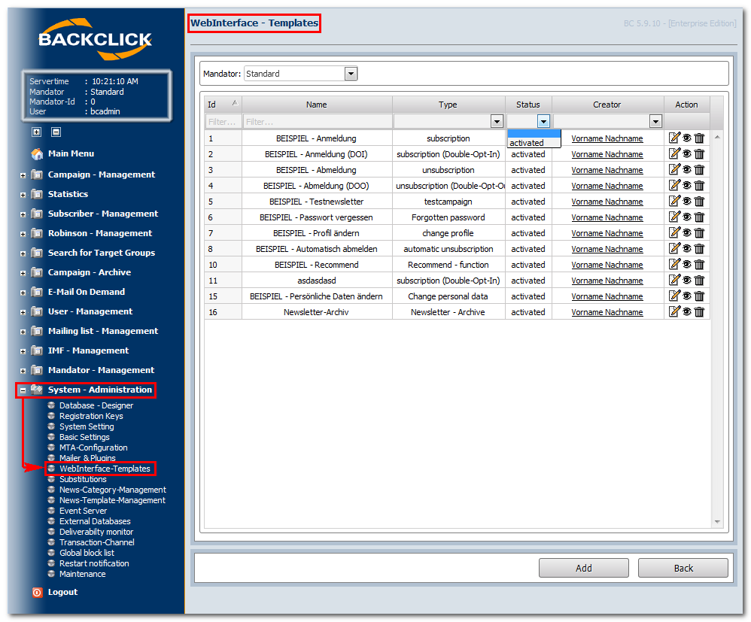
Task: Delete the BEISPIEL - Abmeldung template
Action: [699, 169]
